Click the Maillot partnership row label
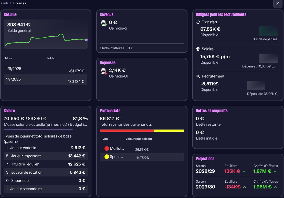 point(117,148)
